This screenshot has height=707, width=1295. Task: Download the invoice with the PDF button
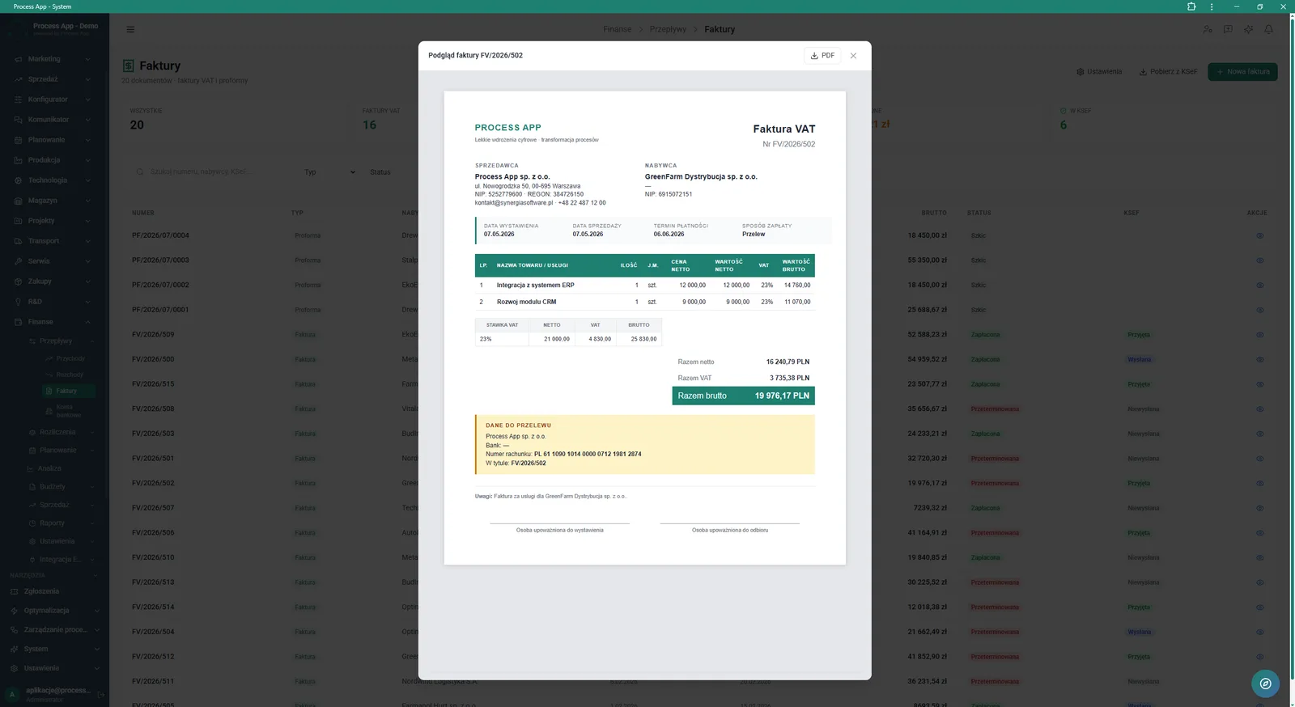pyautogui.click(x=822, y=56)
